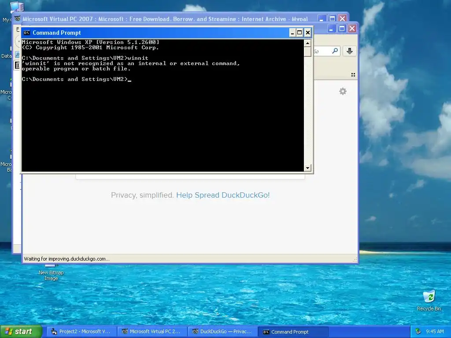Switch to Microsoft Virtual PC 2... taskbar button
Screen dimensions: 451x338
pos(152,332)
